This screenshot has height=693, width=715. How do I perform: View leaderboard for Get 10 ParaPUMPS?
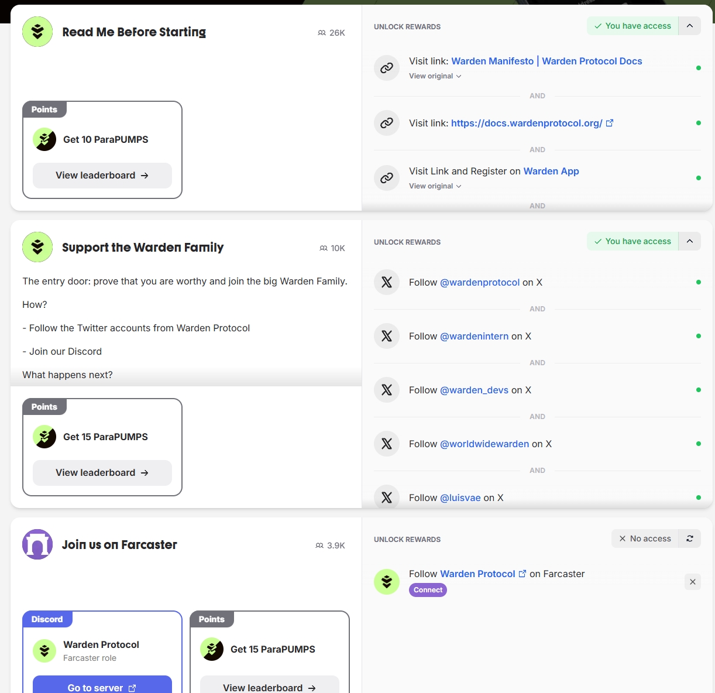tap(102, 176)
